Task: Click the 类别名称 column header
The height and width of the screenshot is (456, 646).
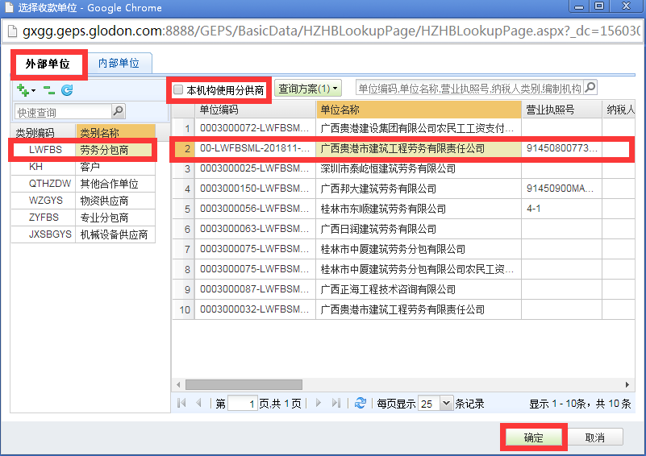Action: (115, 132)
